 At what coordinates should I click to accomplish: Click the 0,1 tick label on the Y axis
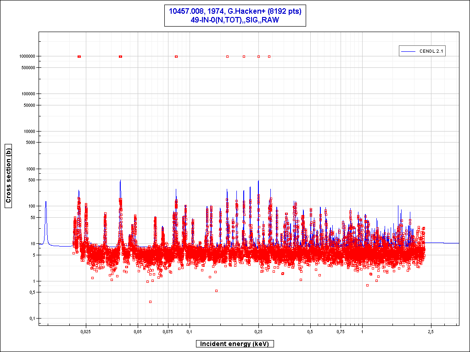click(x=33, y=319)
